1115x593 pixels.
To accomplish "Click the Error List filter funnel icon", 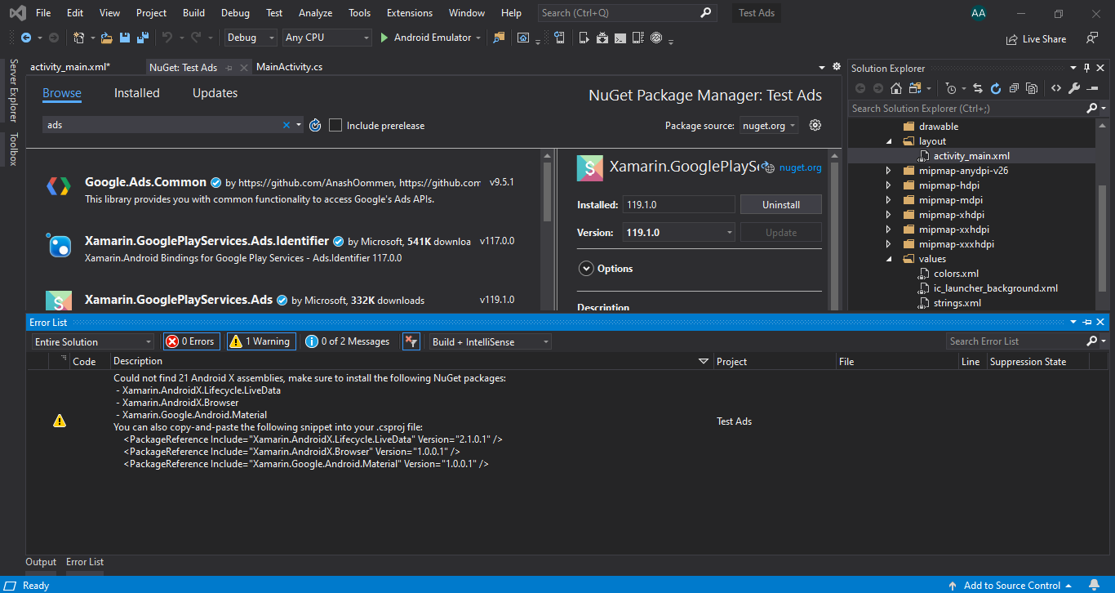I will [x=411, y=341].
